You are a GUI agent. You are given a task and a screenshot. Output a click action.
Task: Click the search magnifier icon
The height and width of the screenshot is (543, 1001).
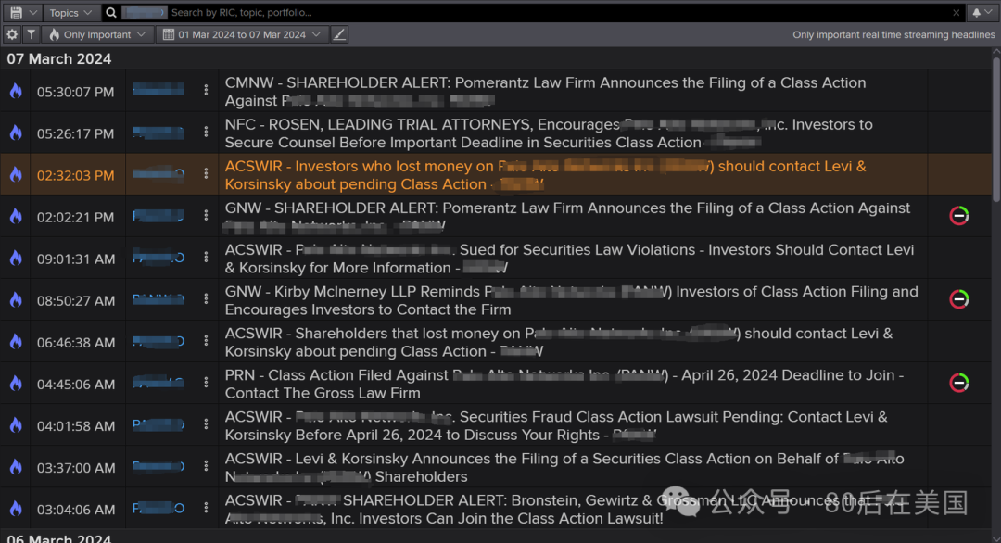tap(111, 12)
